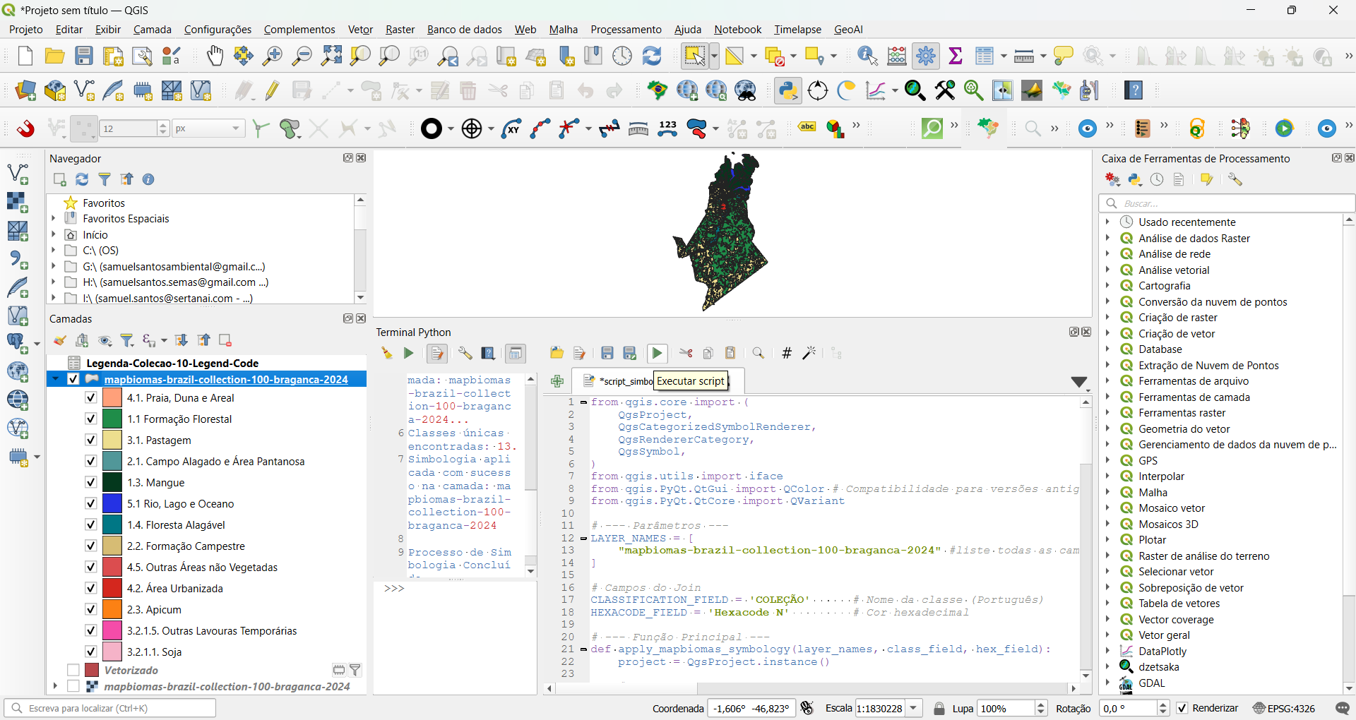Open the Escala scale dropdown

click(915, 708)
